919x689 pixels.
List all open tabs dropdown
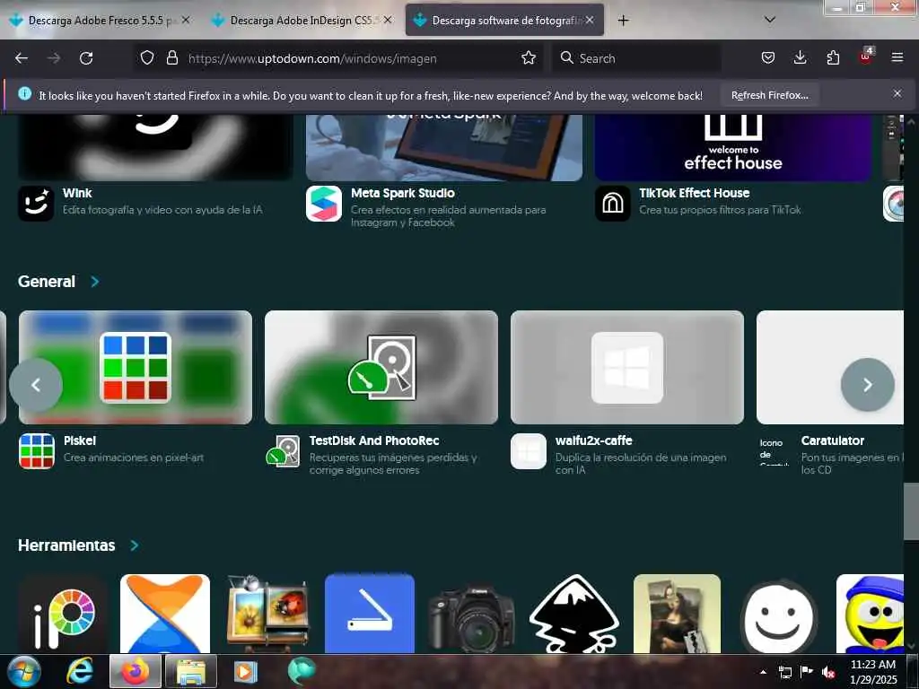770,20
